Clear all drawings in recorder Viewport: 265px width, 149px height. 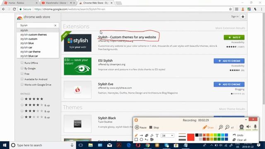[239, 140]
